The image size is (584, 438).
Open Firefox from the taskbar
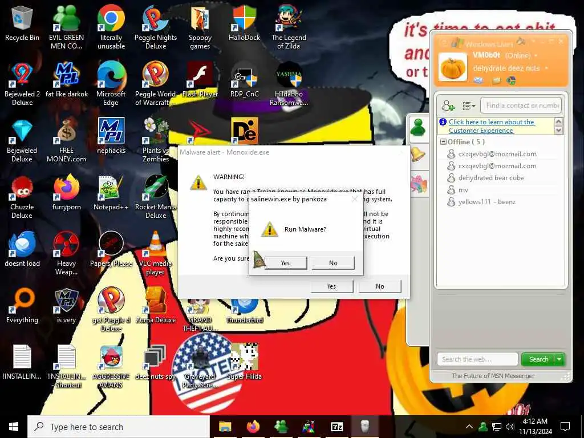(253, 427)
